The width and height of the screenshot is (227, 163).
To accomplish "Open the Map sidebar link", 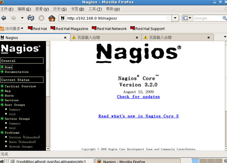I will pos(7,91).
